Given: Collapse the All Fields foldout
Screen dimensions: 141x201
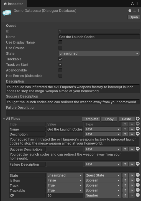Looking at the screenshot, I should click(4, 119).
